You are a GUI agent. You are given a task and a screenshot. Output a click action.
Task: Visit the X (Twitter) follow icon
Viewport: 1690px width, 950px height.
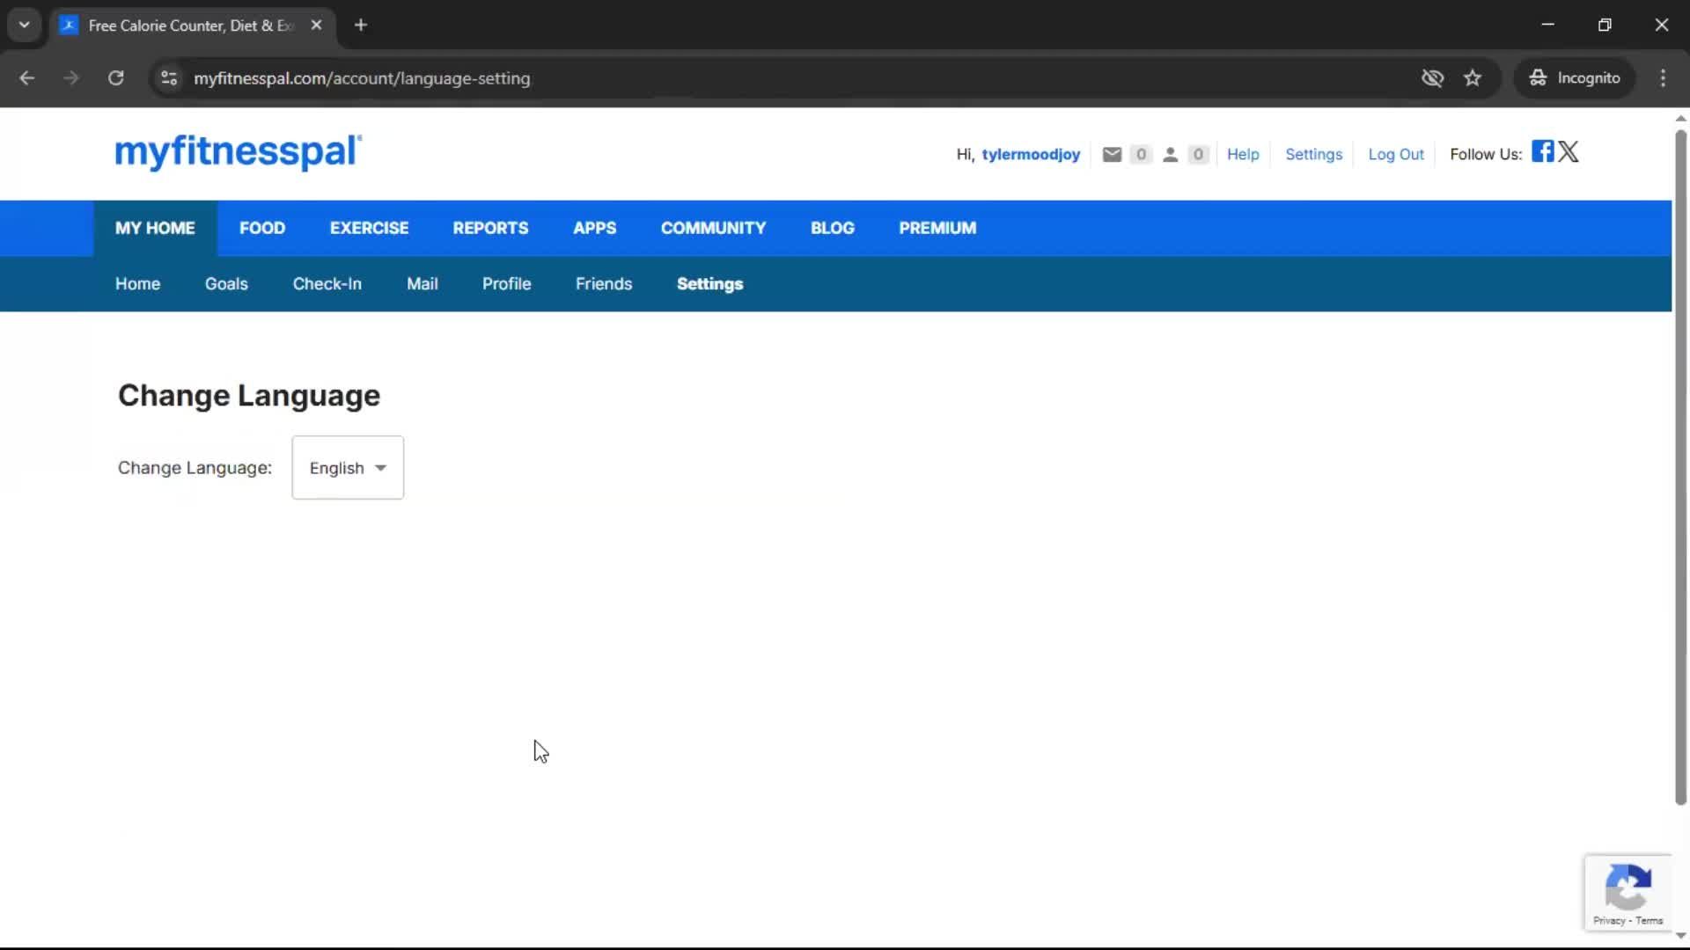(x=1569, y=151)
